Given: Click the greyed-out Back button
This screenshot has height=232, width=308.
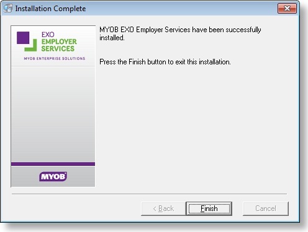Looking at the screenshot, I should [163, 208].
